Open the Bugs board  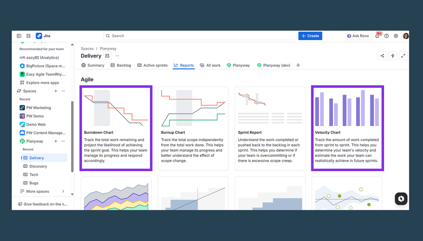coord(31,183)
